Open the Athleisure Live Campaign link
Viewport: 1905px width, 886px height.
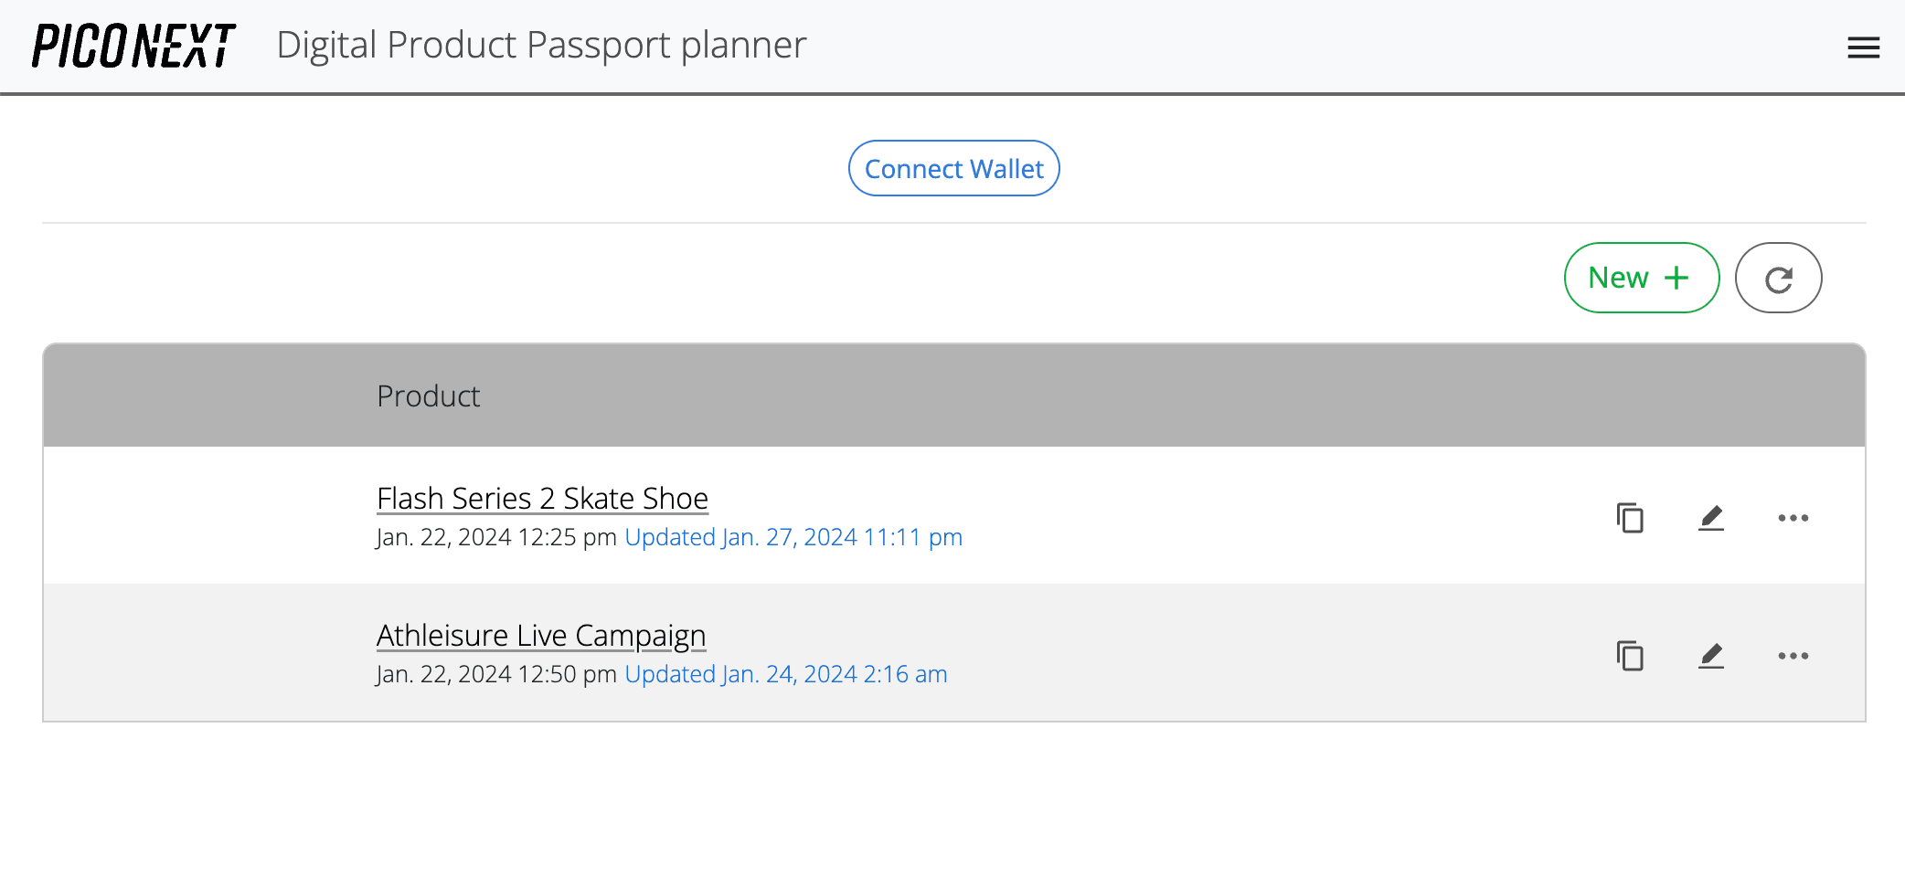click(541, 636)
